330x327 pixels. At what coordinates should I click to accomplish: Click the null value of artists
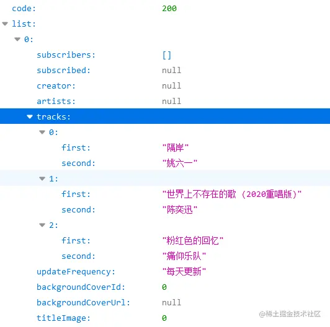point(172,102)
